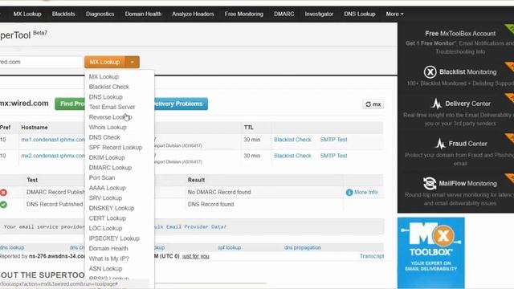Screen dimensions: 514x289
Task: Select DKIM Lookup option
Action: (x=107, y=157)
